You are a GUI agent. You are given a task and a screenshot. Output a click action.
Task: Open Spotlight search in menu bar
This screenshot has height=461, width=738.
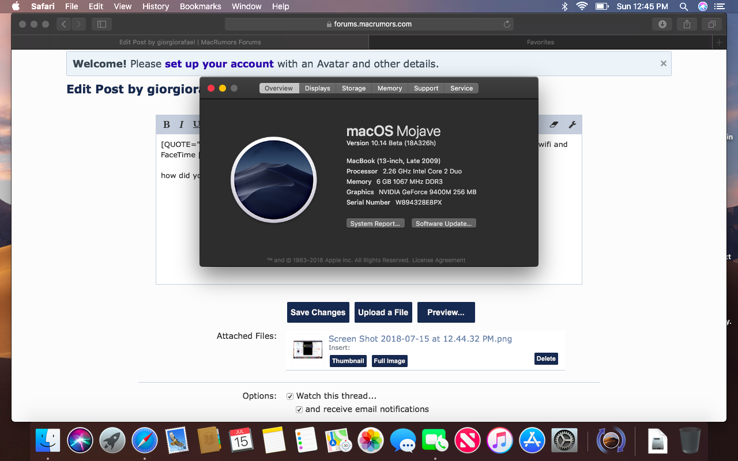pyautogui.click(x=684, y=6)
